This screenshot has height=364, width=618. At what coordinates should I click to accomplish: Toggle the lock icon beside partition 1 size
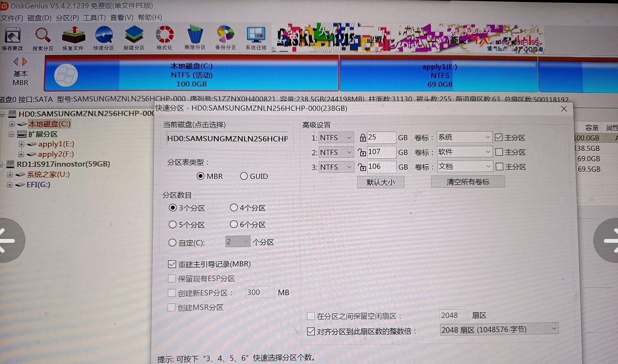[x=363, y=137]
